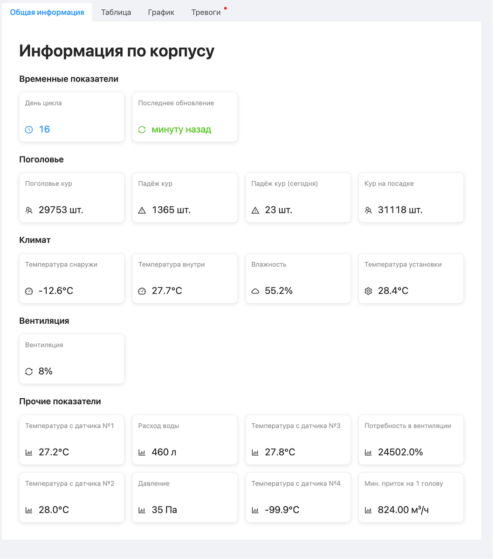Click the 'Потребность в вентиляции' card
The width and height of the screenshot is (495, 559).
[x=411, y=440]
